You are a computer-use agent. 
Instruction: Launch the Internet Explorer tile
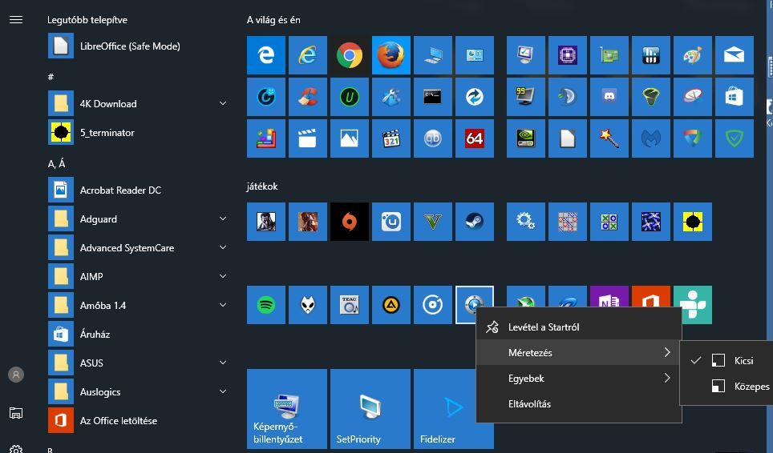click(308, 55)
